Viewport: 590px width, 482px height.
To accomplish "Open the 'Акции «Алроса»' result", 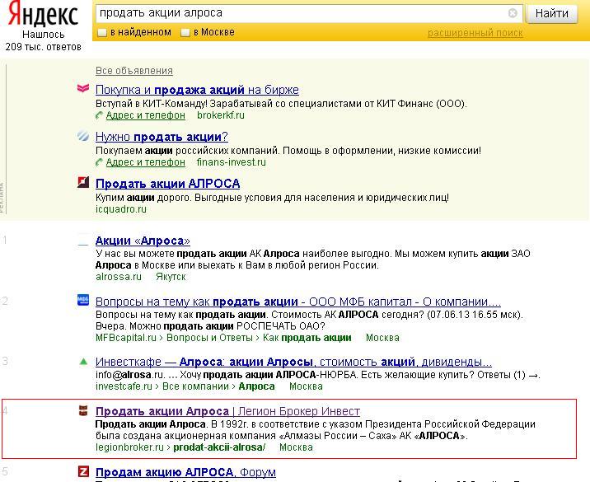I will [x=143, y=241].
